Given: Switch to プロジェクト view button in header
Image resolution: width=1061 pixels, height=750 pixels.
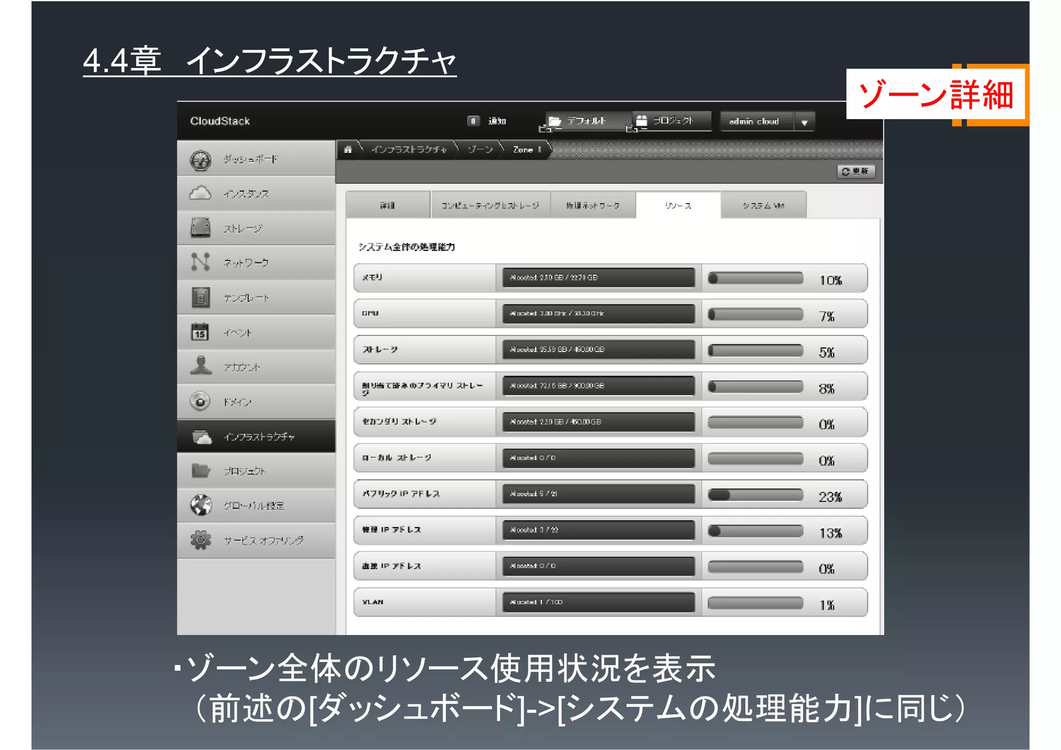Looking at the screenshot, I should [672, 121].
